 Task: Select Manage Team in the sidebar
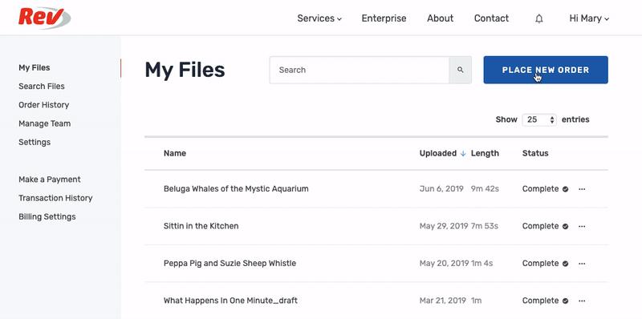point(45,123)
